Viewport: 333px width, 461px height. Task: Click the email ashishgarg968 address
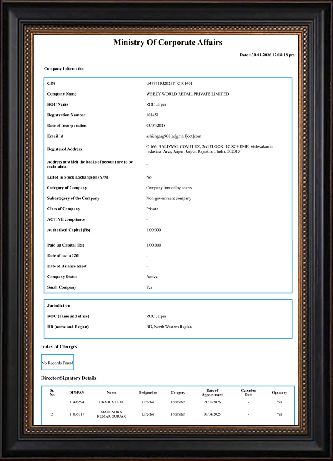tap(174, 136)
